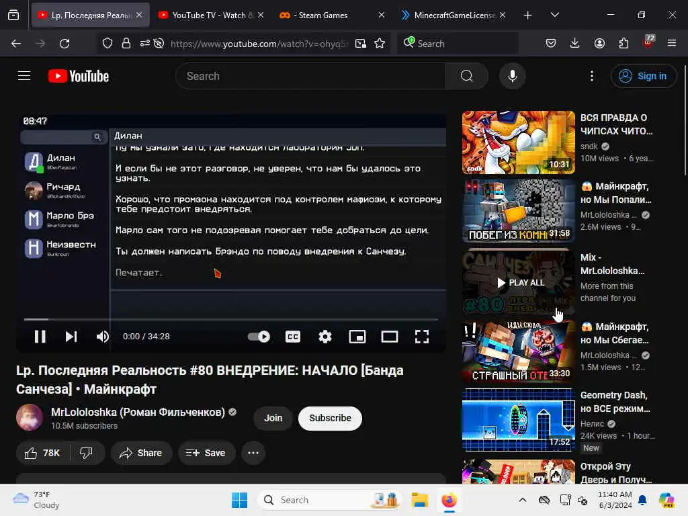The width and height of the screenshot is (688, 516).
Task: Mute the video volume
Action: coord(102,337)
